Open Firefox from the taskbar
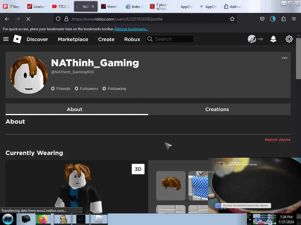Image resolution: width=301 pixels, height=225 pixels. tap(43, 219)
